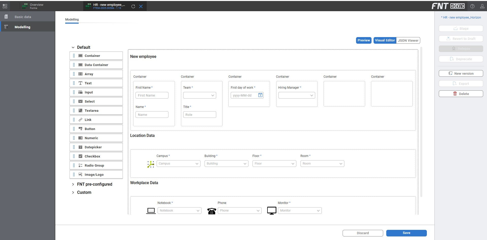487x240 pixels.
Task: Click the refresh icon on HR form tab
Action: (x=133, y=6)
